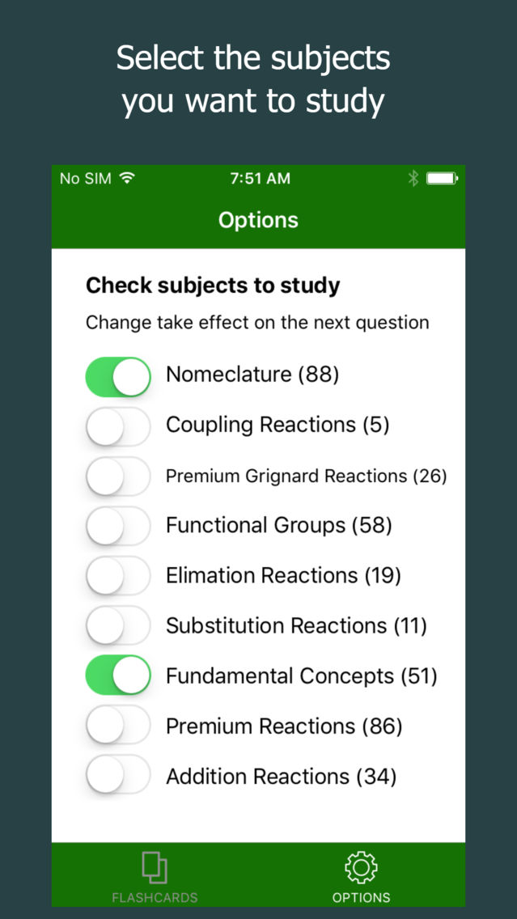This screenshot has width=517, height=919.
Task: Turn on Premium Grignard Reactions
Action: (x=118, y=476)
